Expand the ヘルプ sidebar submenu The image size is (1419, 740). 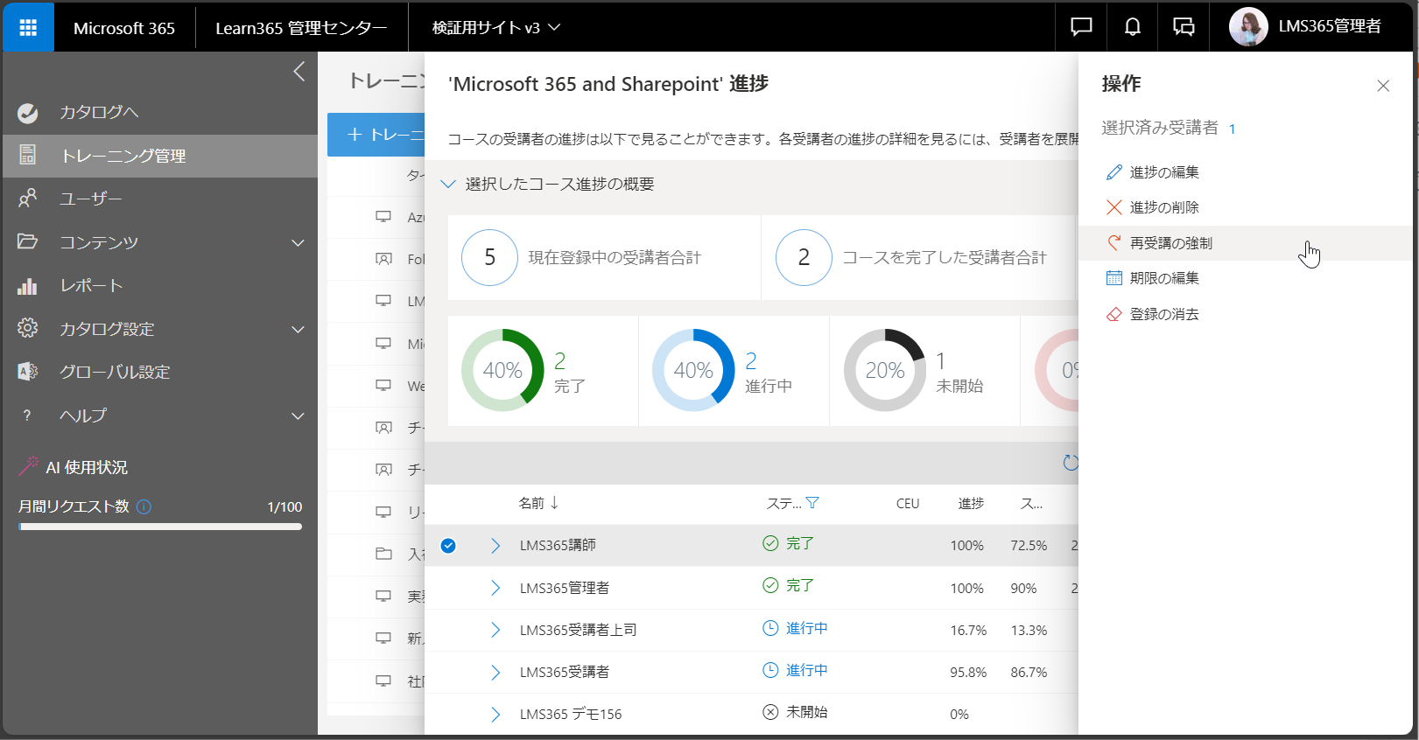coord(299,415)
